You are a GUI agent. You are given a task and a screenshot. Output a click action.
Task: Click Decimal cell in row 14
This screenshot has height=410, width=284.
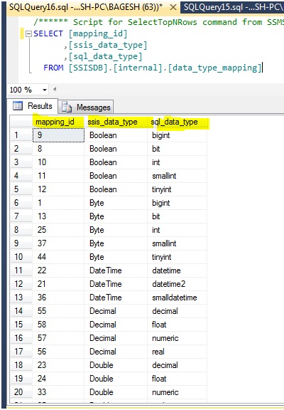(116, 311)
